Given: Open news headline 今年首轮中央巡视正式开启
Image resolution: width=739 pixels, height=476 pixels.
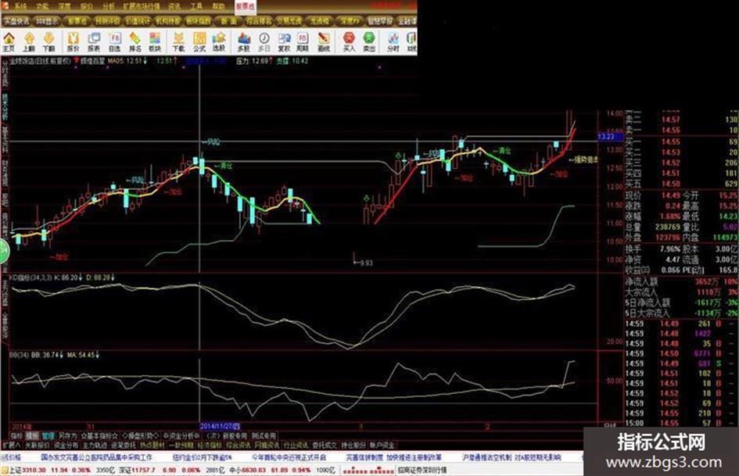Looking at the screenshot, I should click(x=289, y=457).
